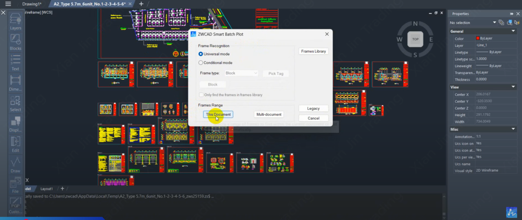Open the Edit tool panel

point(15,144)
